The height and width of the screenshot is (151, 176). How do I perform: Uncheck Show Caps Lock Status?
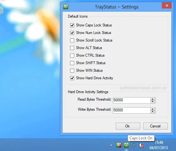click(72, 25)
